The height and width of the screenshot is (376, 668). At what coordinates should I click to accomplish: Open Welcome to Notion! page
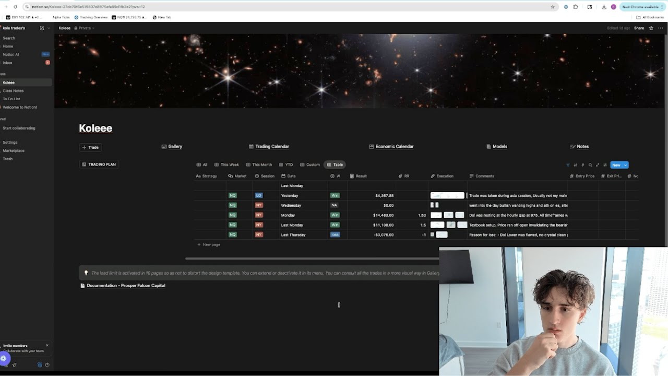tap(19, 107)
